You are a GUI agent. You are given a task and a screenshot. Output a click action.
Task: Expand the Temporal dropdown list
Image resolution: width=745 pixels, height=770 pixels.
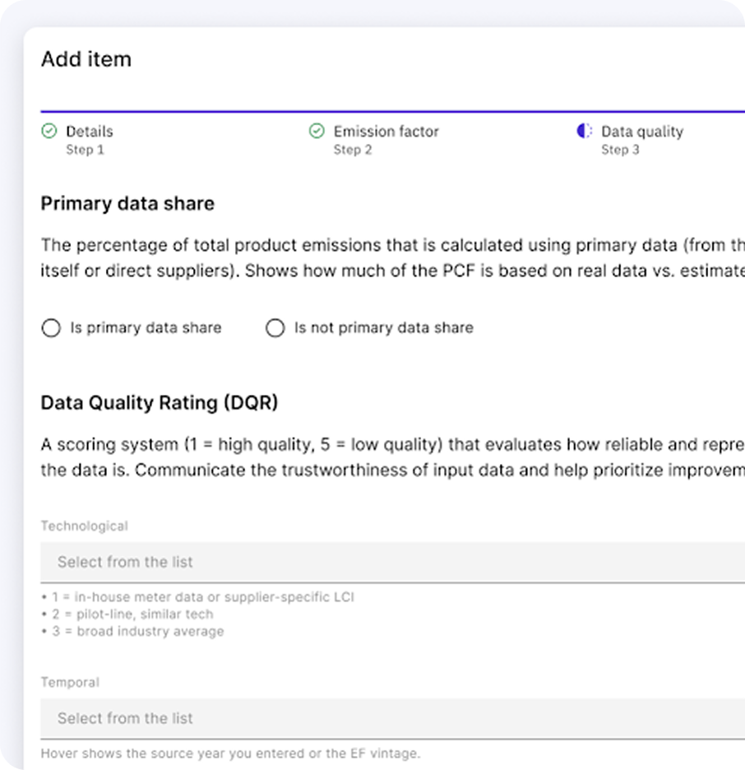392,718
